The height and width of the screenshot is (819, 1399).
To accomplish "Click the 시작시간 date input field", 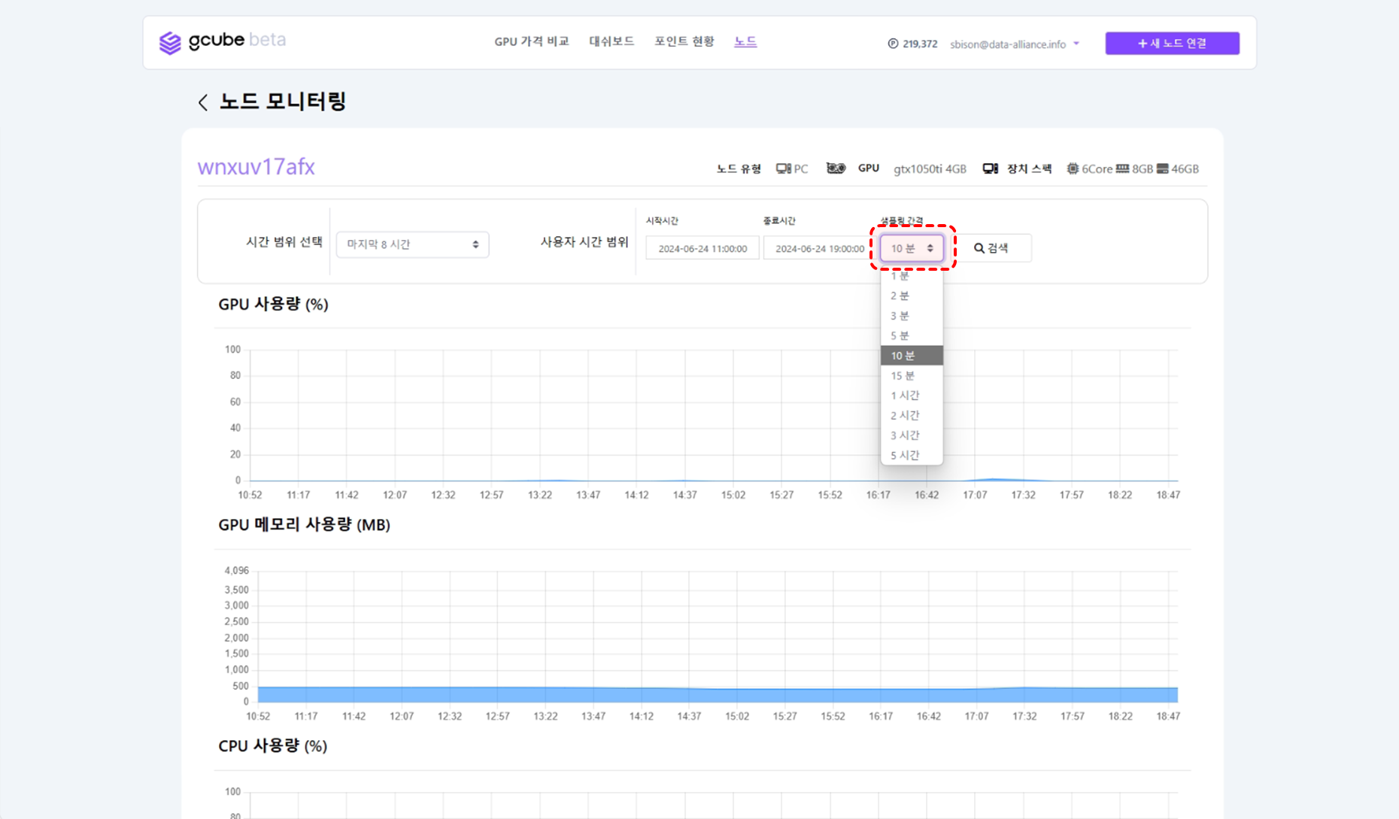I will coord(703,248).
